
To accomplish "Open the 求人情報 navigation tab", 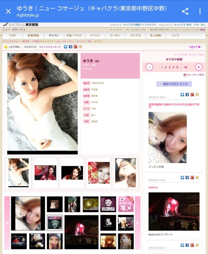I will point(155,35).
